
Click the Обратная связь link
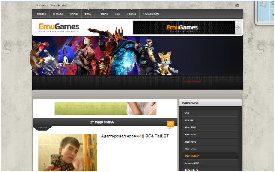[58, 5]
